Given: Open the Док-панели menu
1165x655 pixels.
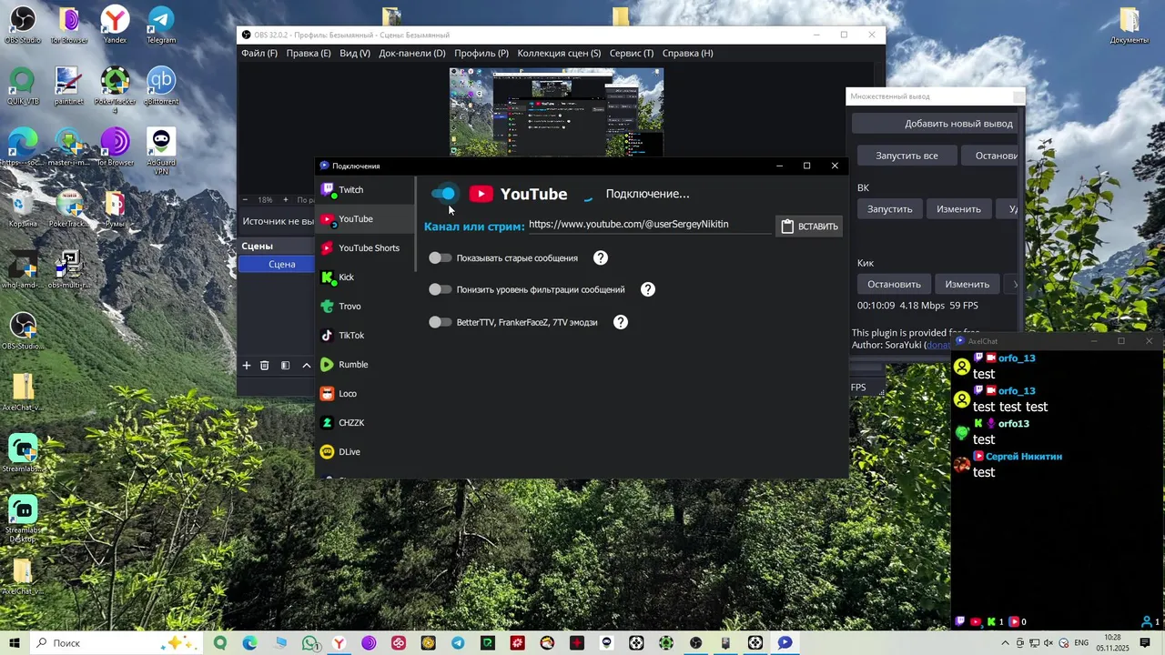Looking at the screenshot, I should (412, 54).
